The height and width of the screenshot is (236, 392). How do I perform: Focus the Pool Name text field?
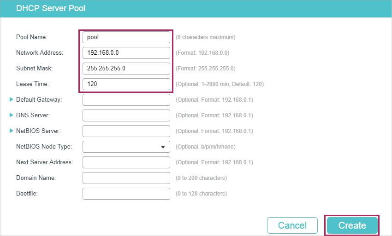point(126,37)
